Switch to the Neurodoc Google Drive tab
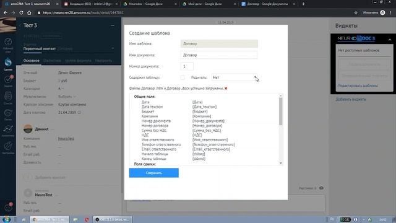 [150, 4]
